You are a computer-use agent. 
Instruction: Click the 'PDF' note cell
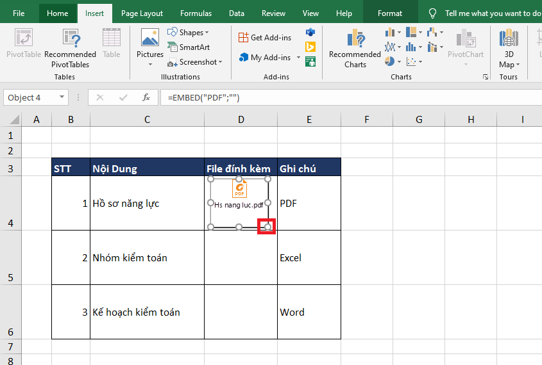pyautogui.click(x=309, y=203)
